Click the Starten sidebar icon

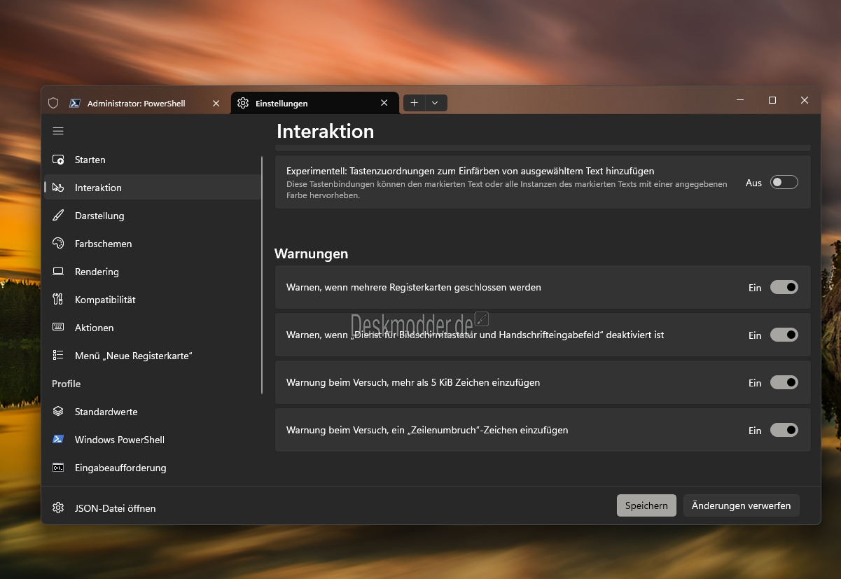pyautogui.click(x=59, y=160)
